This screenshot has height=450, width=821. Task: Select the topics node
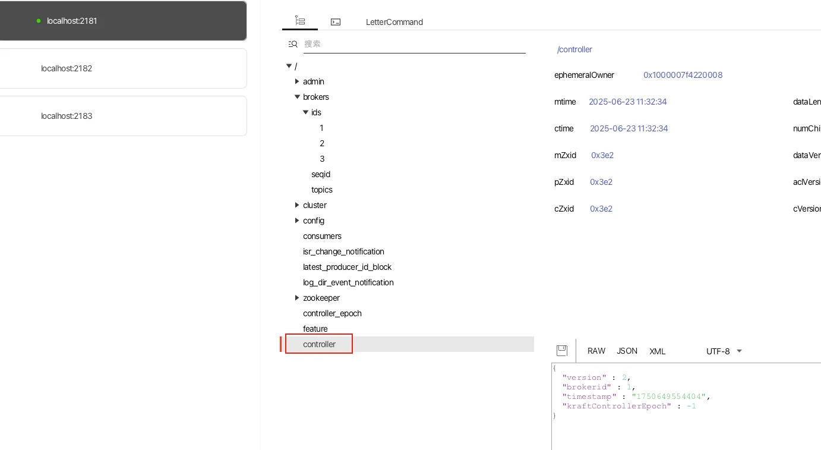click(322, 190)
